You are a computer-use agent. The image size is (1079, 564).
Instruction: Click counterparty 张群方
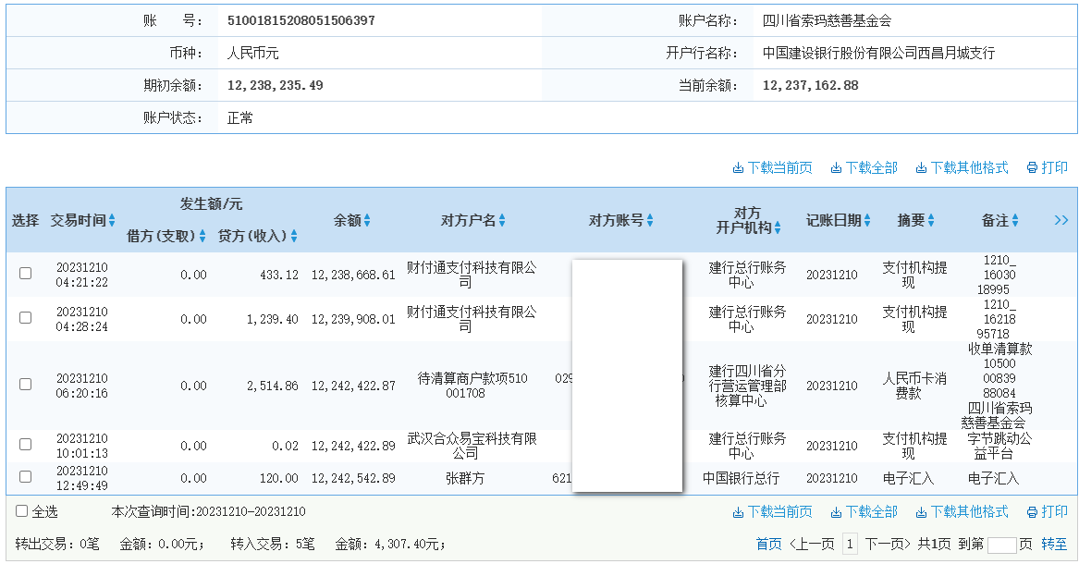coord(465,478)
